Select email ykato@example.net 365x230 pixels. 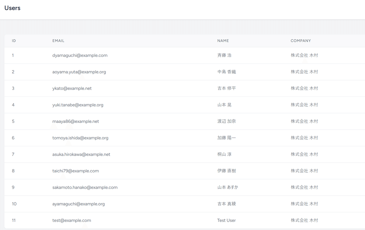pos(72,88)
